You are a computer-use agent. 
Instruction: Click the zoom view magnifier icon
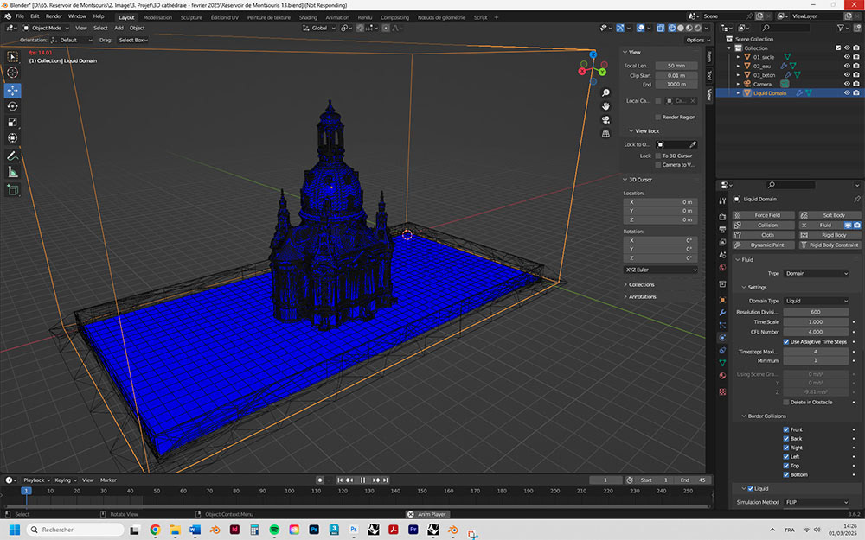[605, 92]
